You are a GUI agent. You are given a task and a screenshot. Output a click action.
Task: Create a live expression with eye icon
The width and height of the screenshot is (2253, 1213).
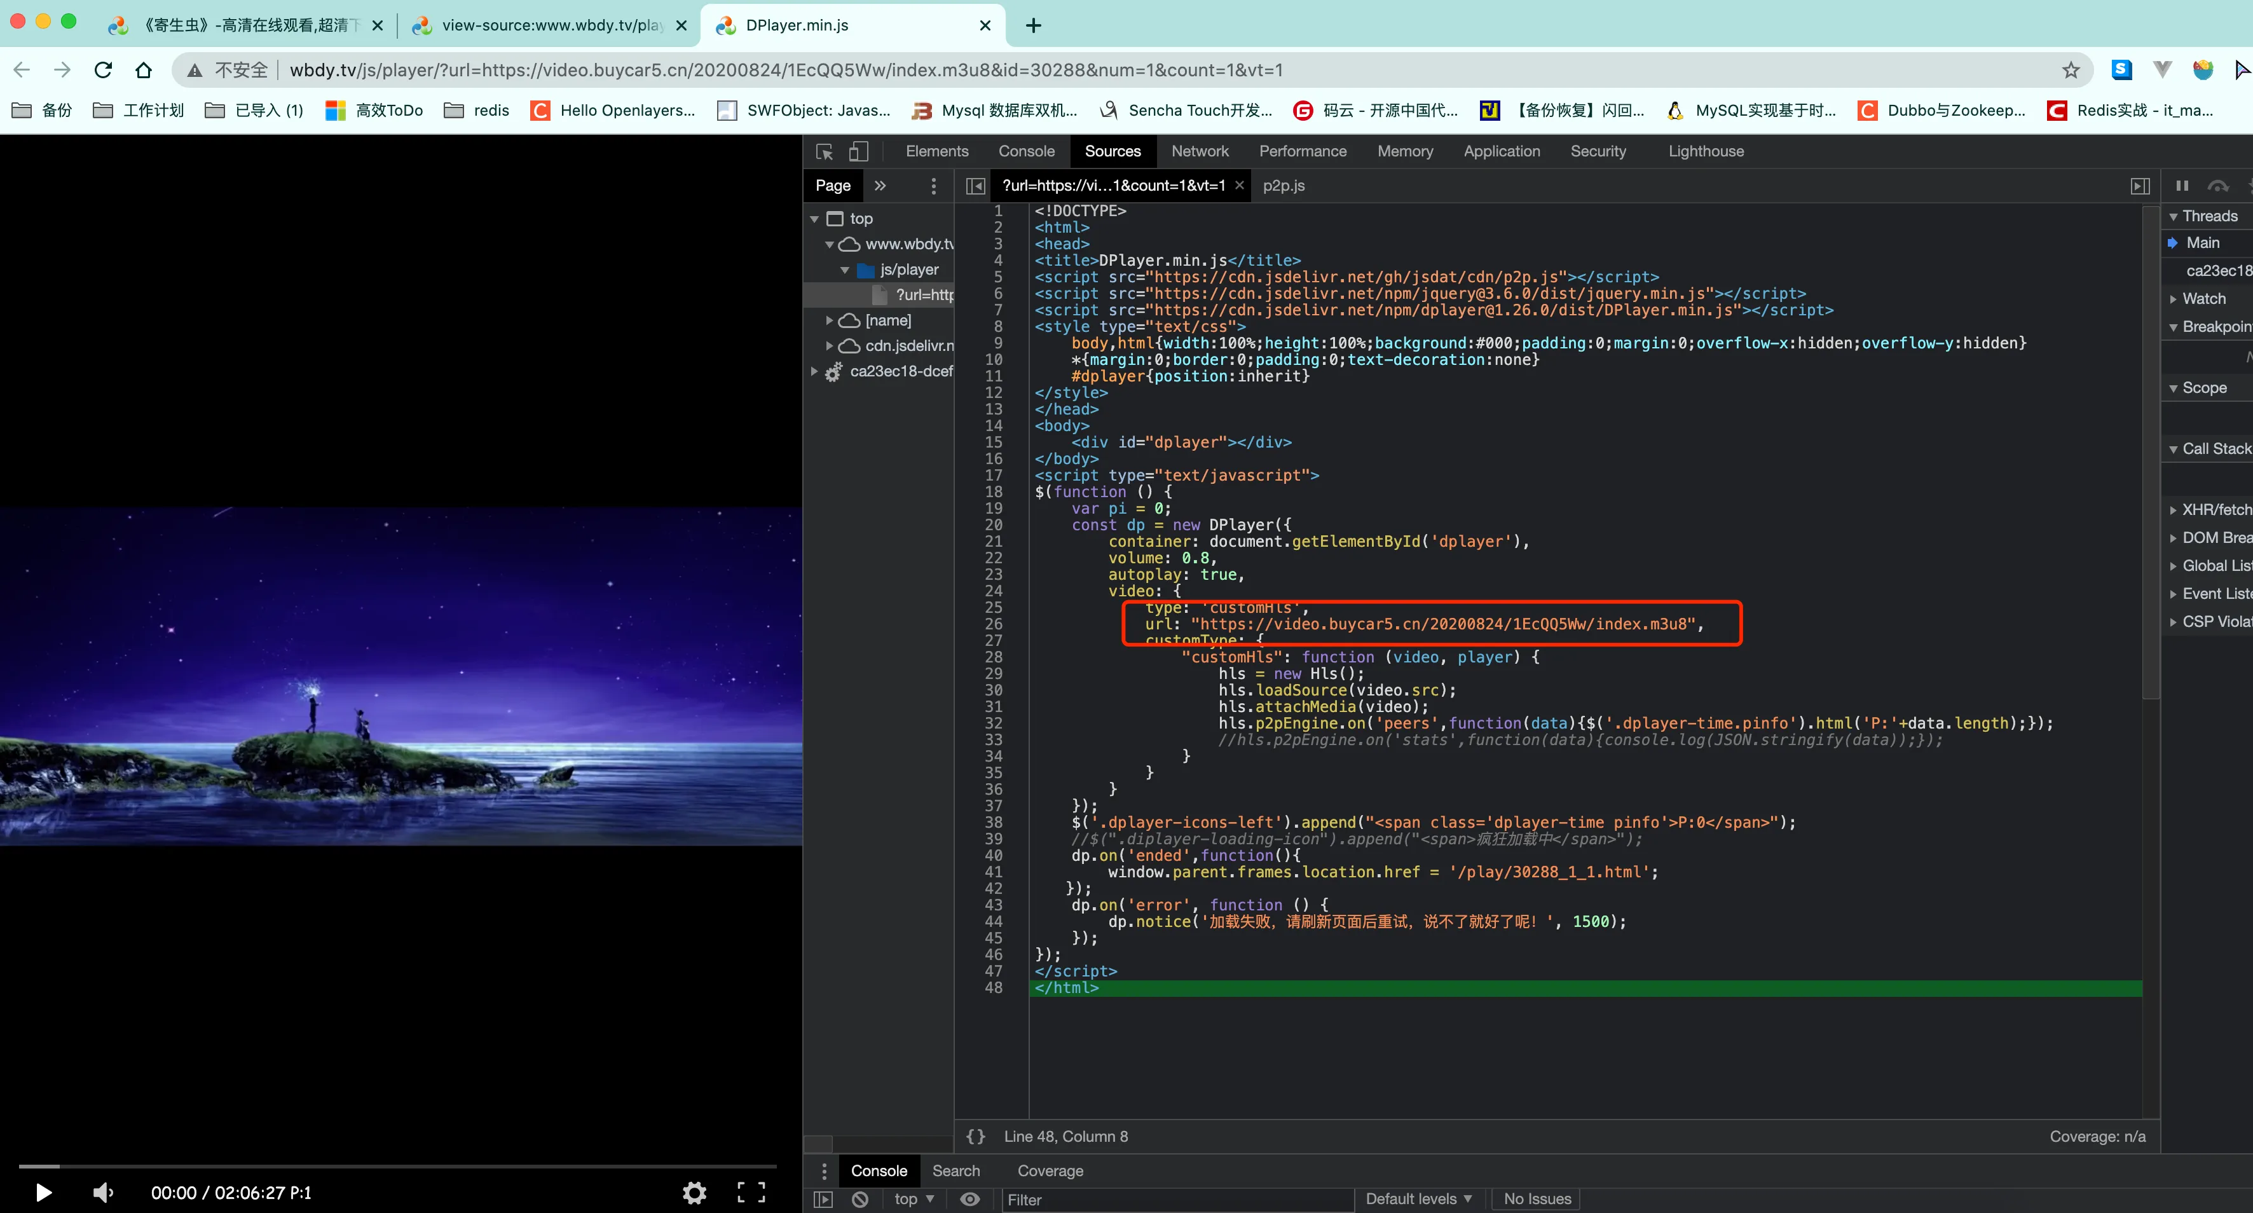[970, 1199]
